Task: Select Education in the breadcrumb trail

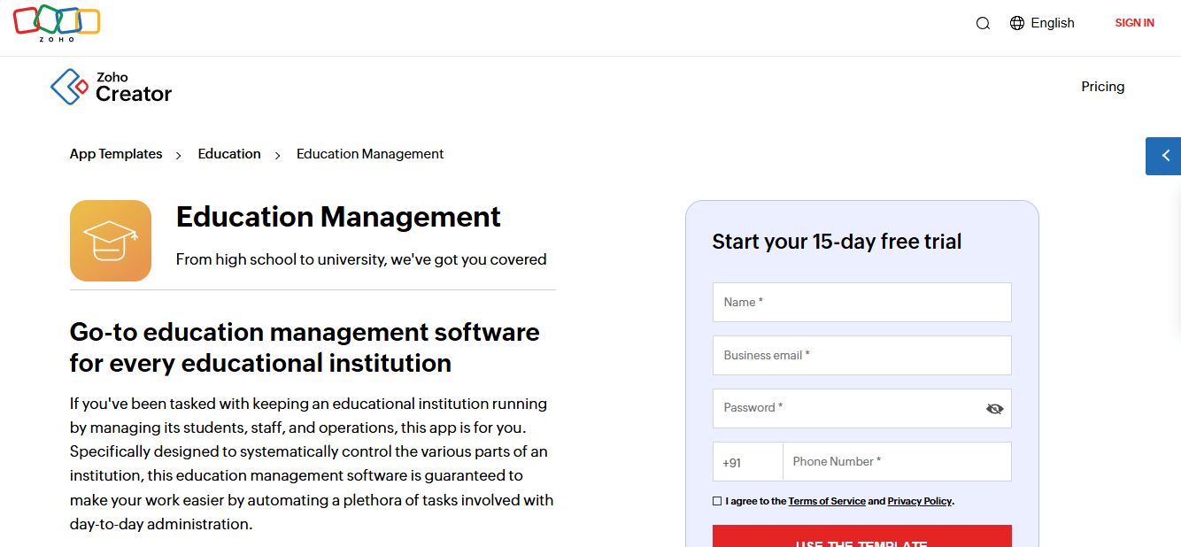Action: click(x=228, y=153)
